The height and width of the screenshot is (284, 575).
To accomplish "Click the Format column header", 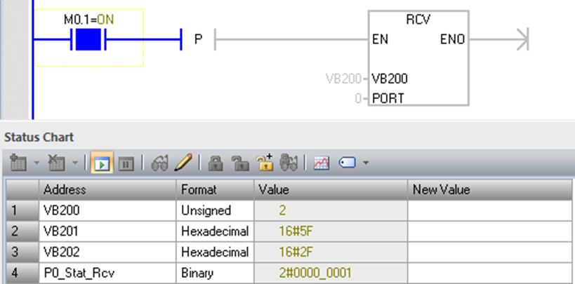I will [215, 189].
